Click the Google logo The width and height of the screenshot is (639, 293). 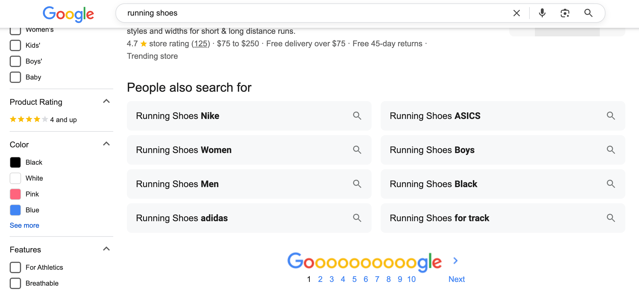click(x=68, y=14)
